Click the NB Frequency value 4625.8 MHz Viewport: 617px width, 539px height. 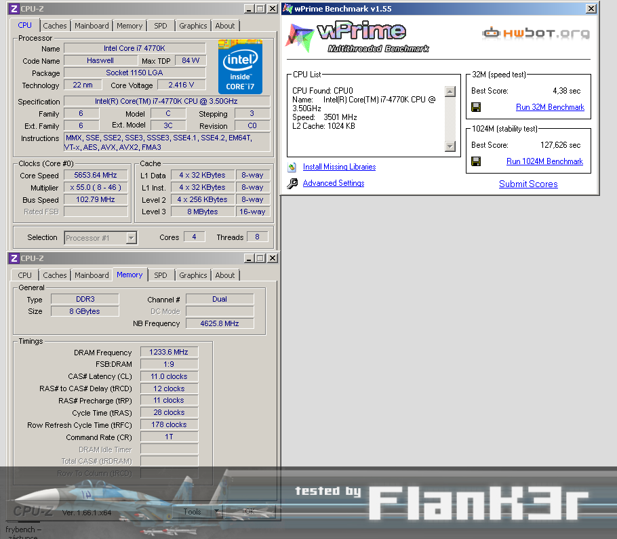(x=220, y=323)
